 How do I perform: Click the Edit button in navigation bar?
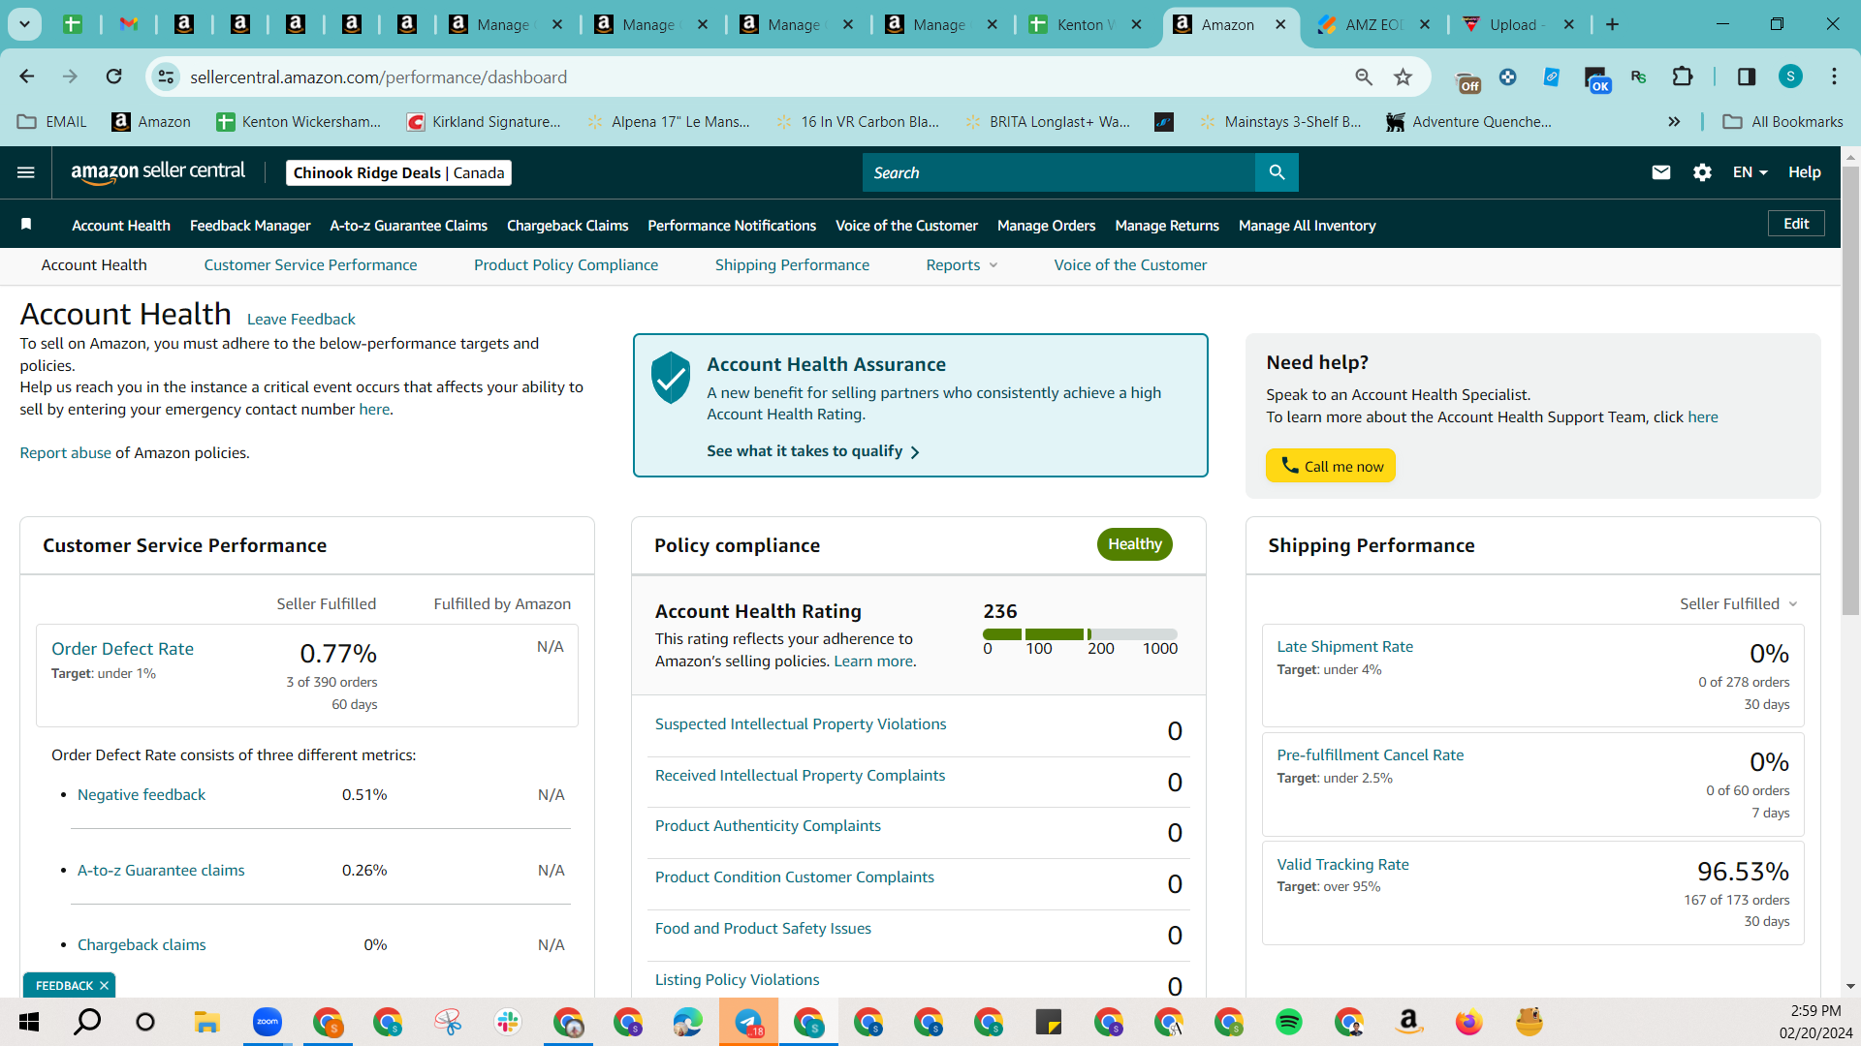coord(1796,224)
